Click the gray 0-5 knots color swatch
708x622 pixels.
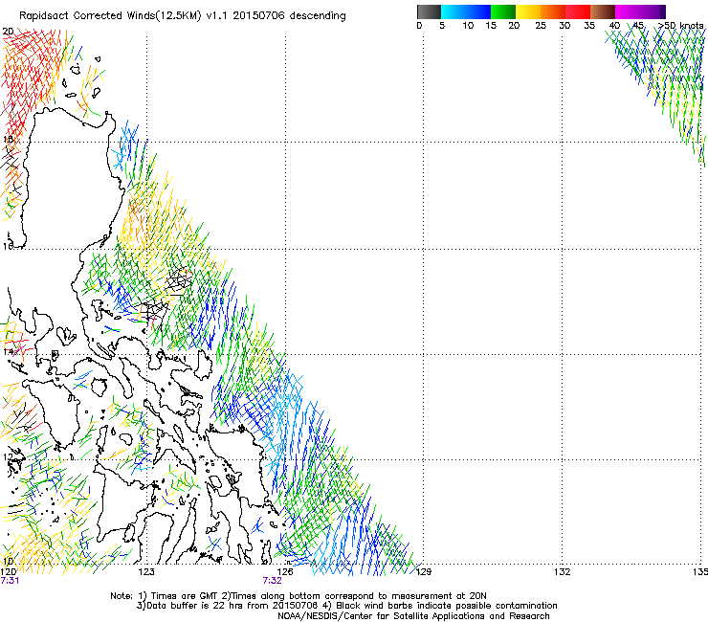point(429,11)
